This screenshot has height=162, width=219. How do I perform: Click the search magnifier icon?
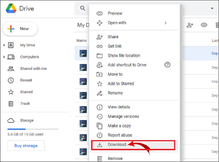(x=83, y=8)
